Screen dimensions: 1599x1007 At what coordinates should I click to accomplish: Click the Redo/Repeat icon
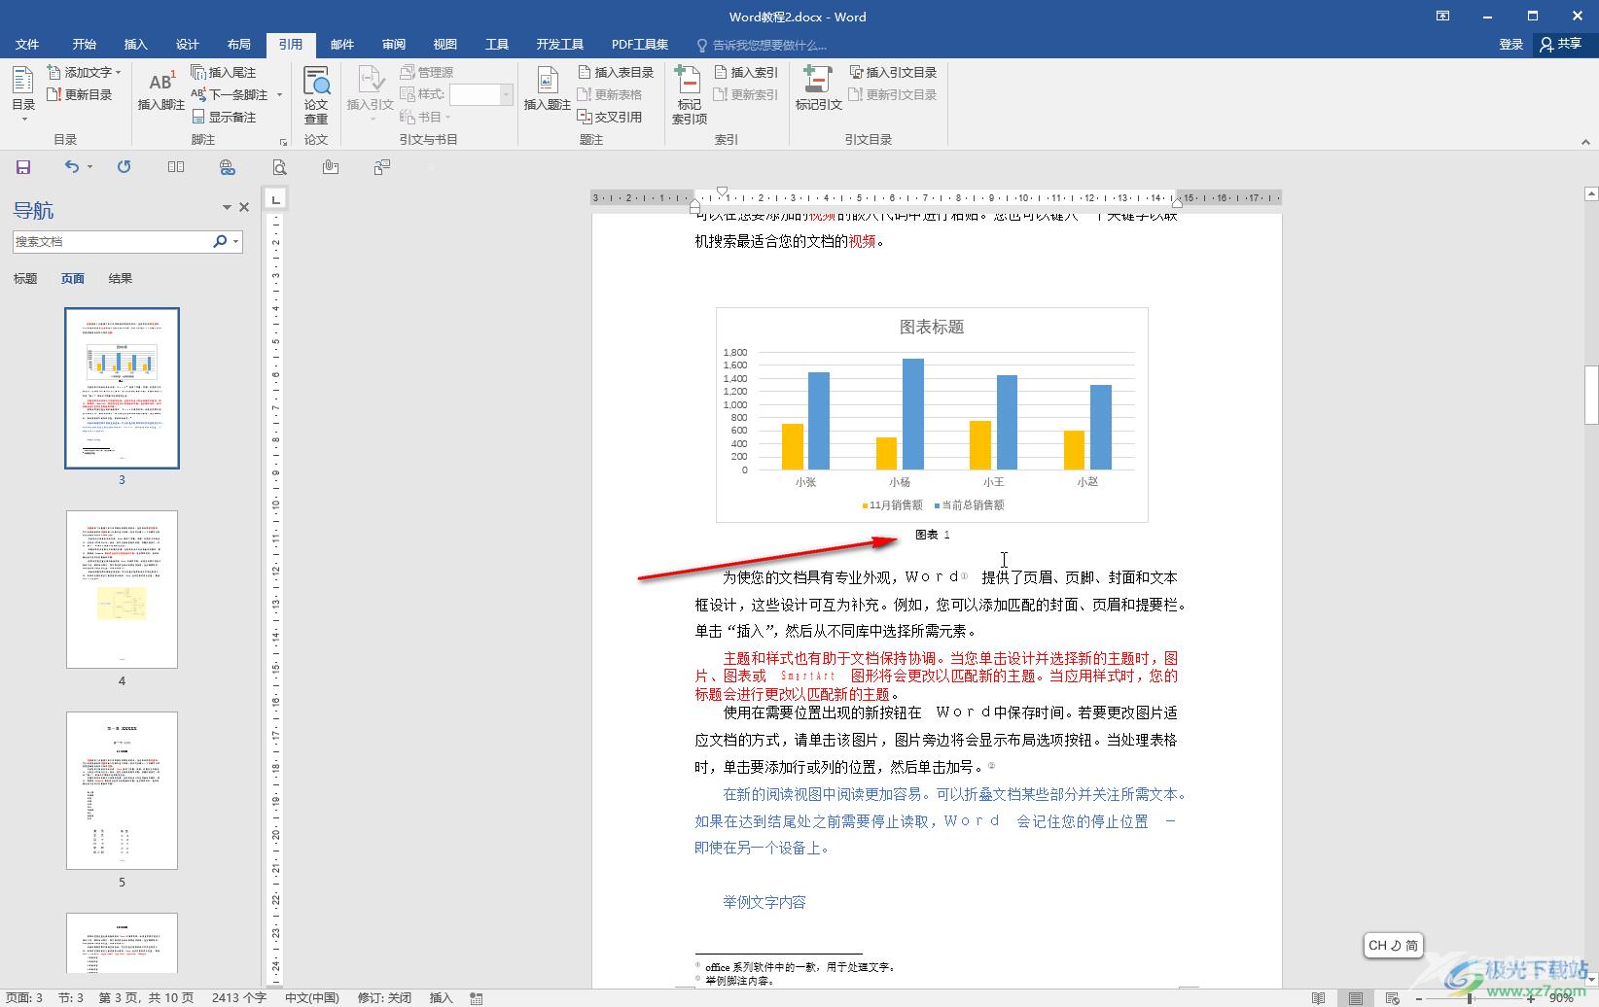(124, 167)
